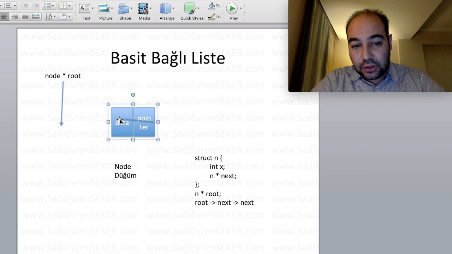Open the Arrange dropdown arrow
The width and height of the screenshot is (452, 254).
click(173, 8)
